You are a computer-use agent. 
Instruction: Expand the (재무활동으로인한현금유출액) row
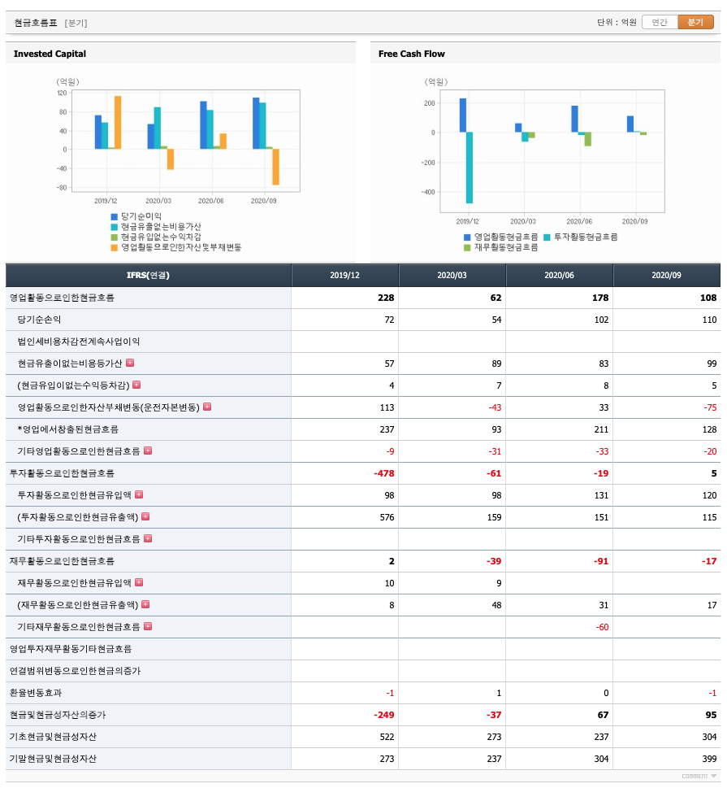(x=145, y=604)
